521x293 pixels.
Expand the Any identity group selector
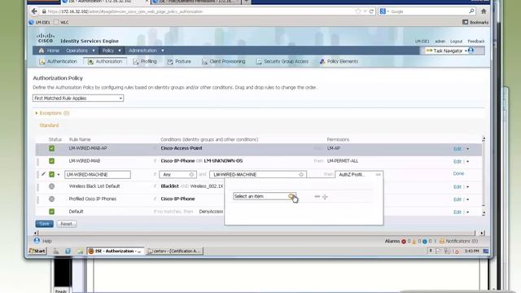point(191,174)
